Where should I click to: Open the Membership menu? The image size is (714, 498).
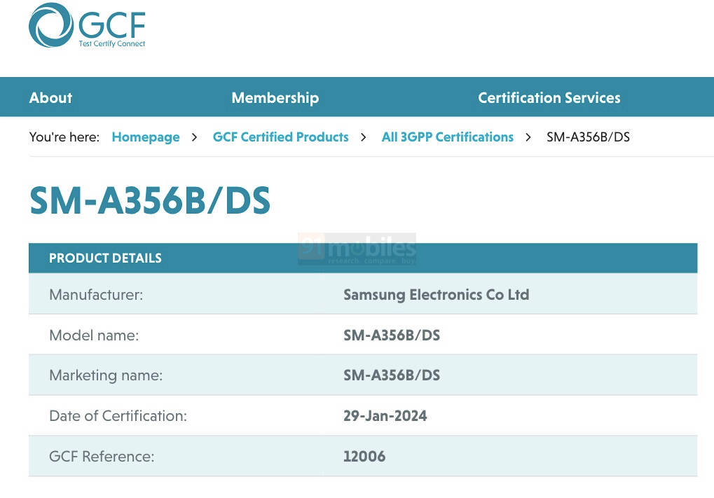coord(275,97)
